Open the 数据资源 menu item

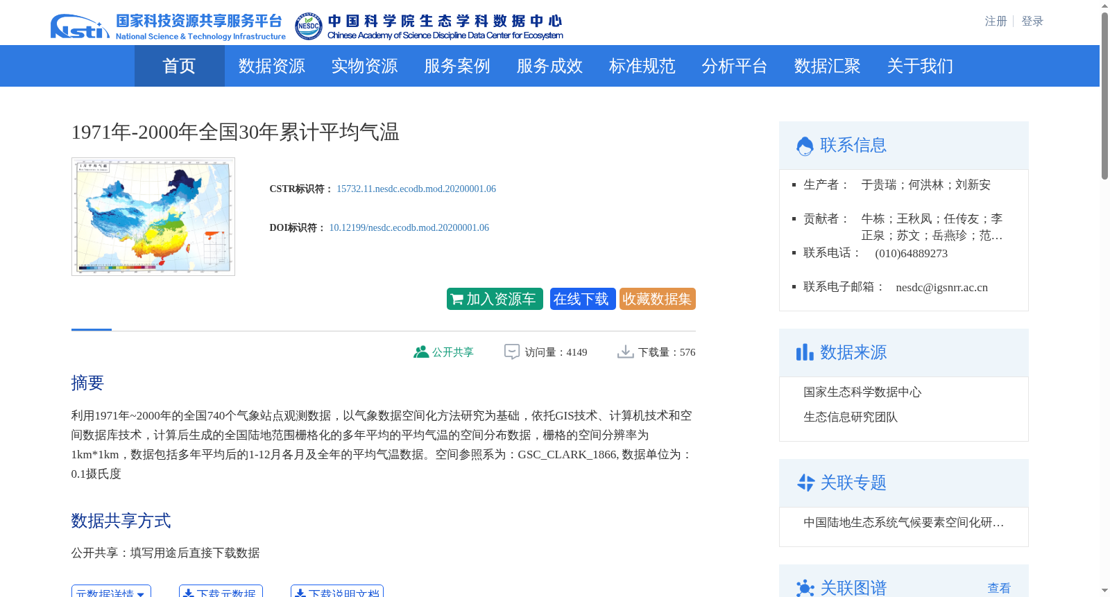point(272,66)
